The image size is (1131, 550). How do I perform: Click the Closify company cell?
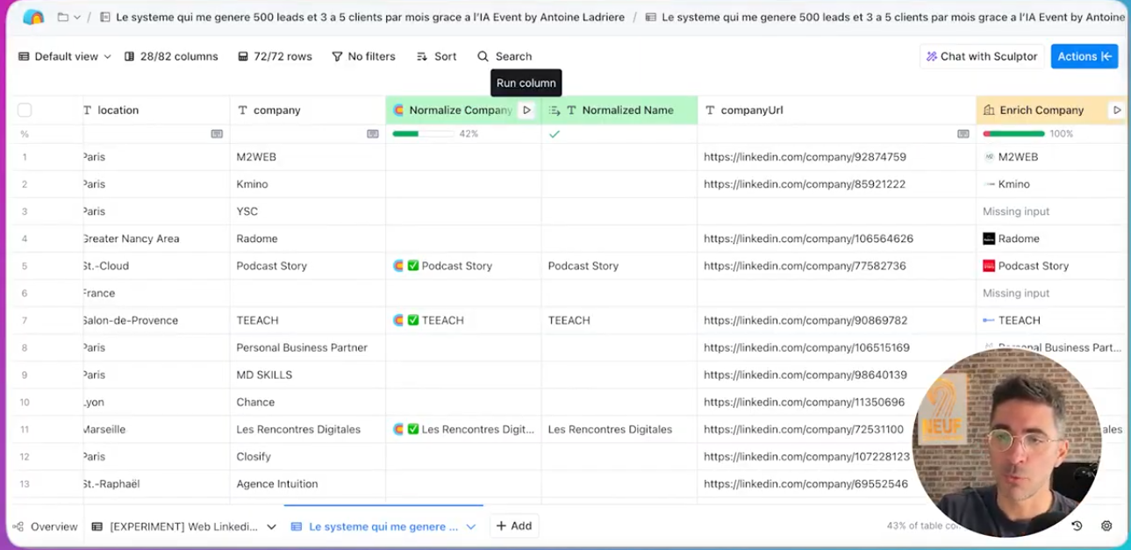(x=308, y=456)
